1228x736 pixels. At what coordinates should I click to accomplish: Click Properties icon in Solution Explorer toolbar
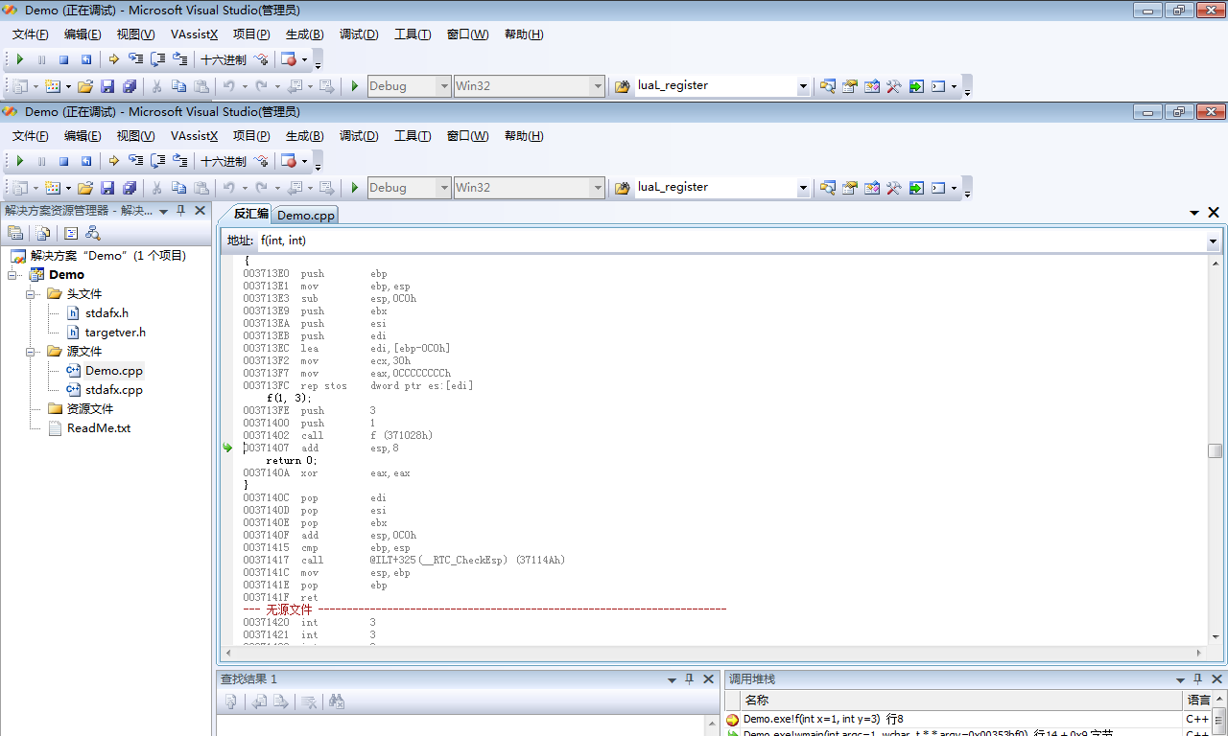(x=15, y=233)
